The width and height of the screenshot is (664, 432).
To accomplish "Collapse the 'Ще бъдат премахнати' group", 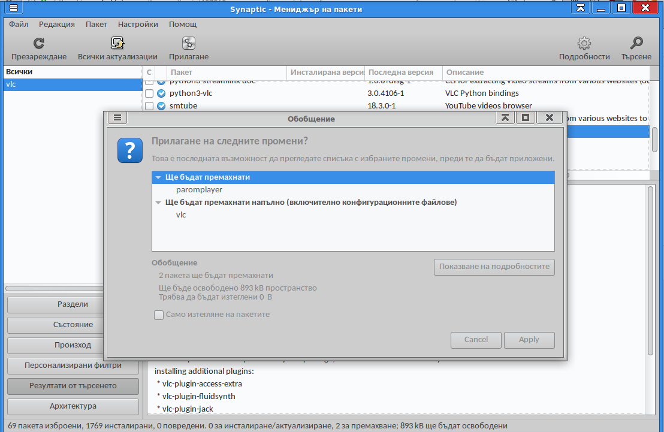I will coord(158,177).
